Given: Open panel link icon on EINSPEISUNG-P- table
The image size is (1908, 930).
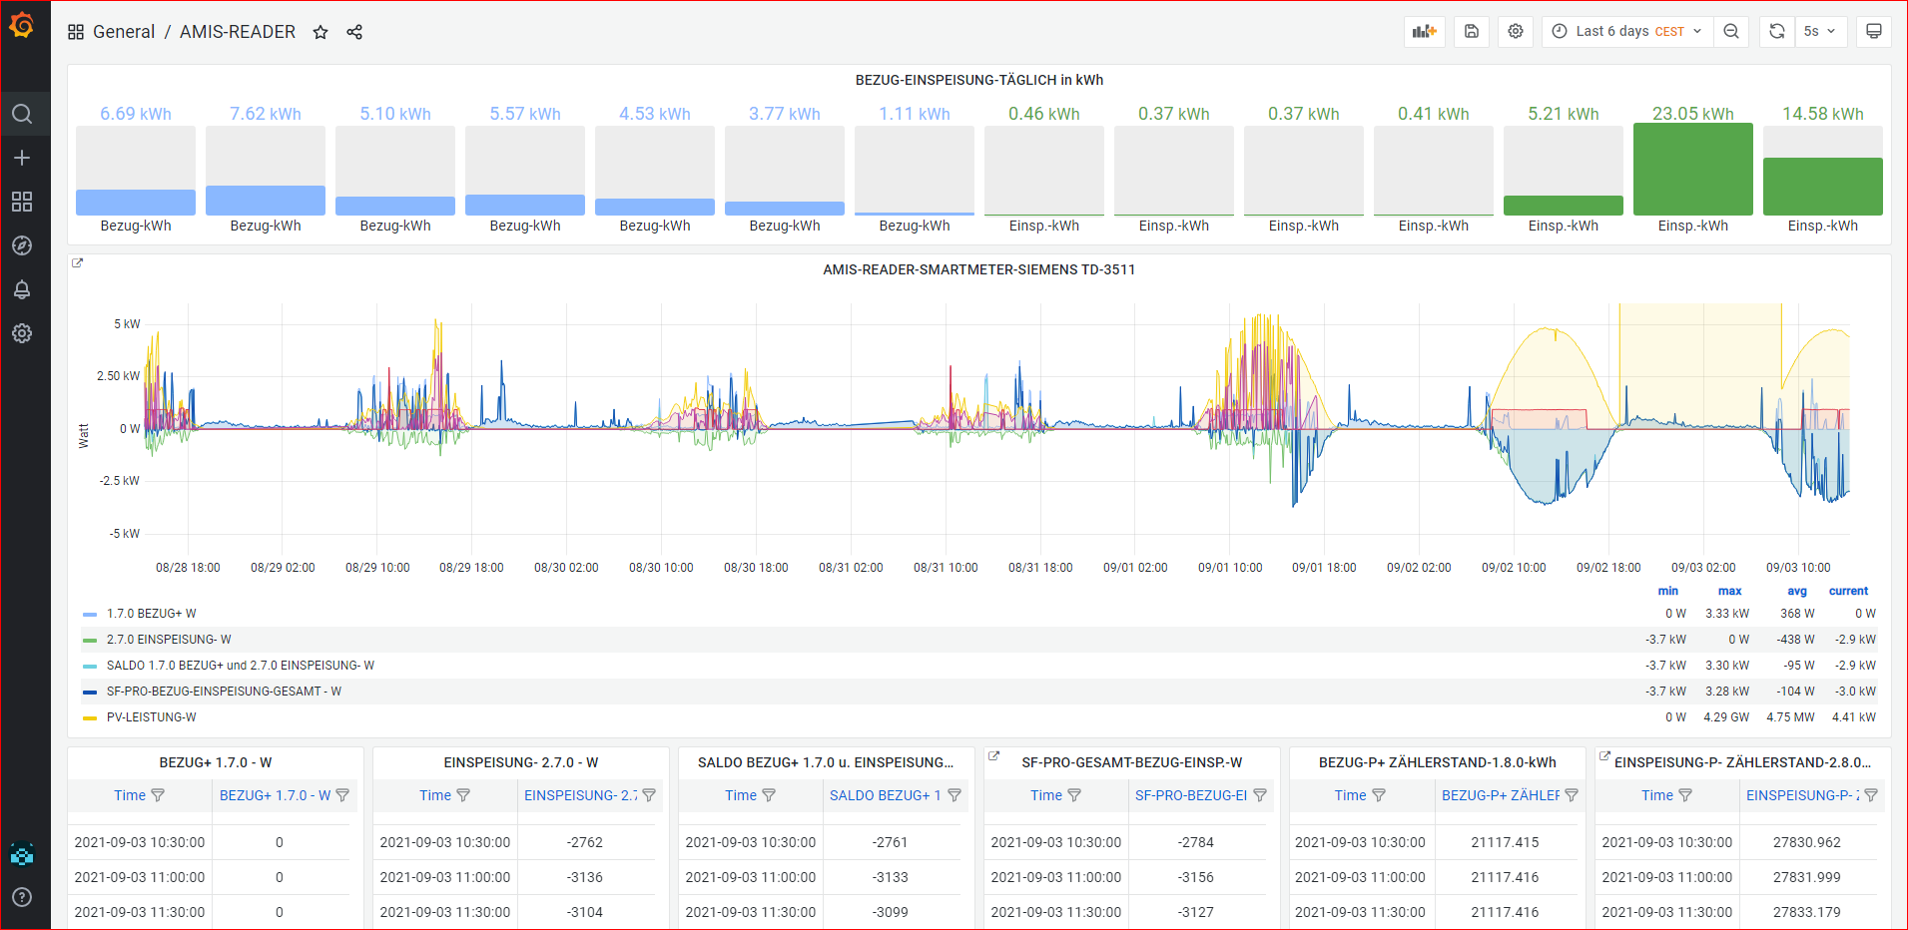Looking at the screenshot, I should 1604,756.
